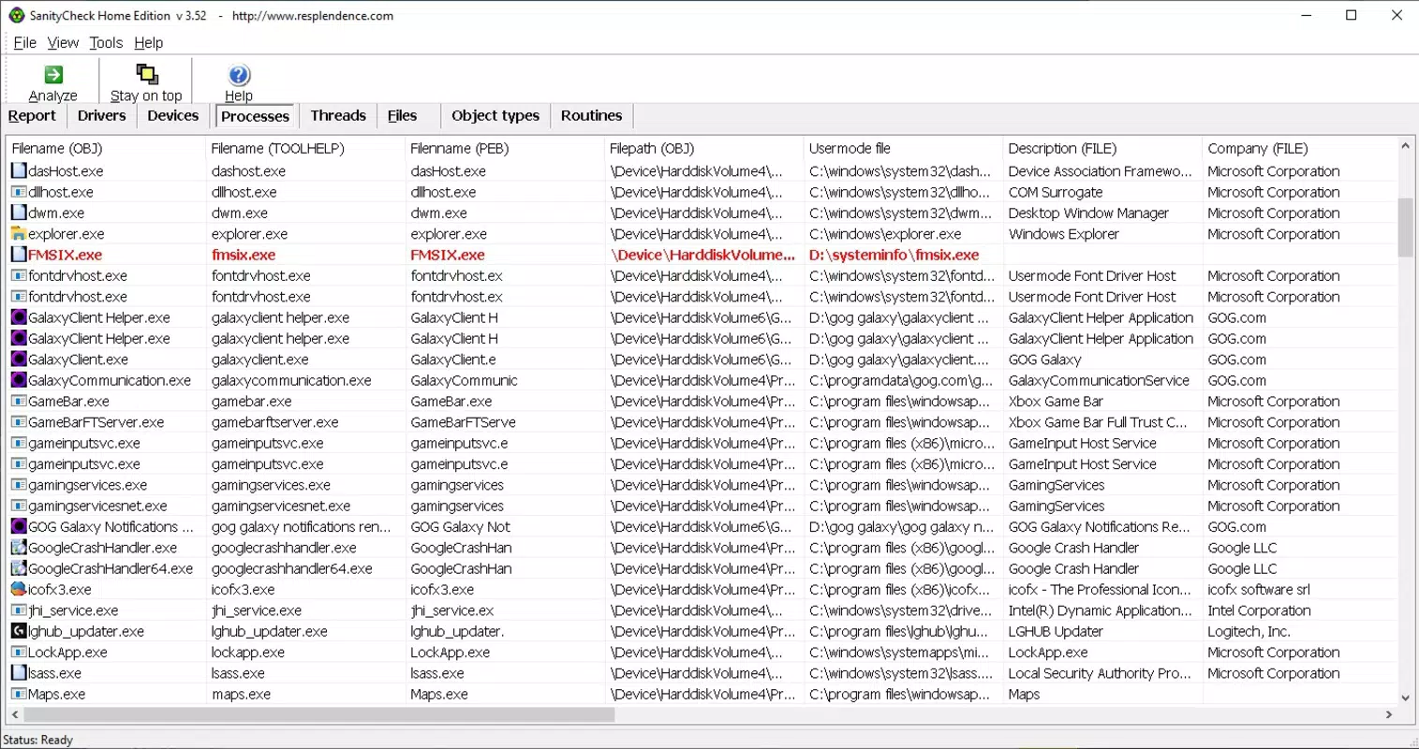Click the GameBar.exe process icon
Screen dimensions: 1419x749
[19, 401]
